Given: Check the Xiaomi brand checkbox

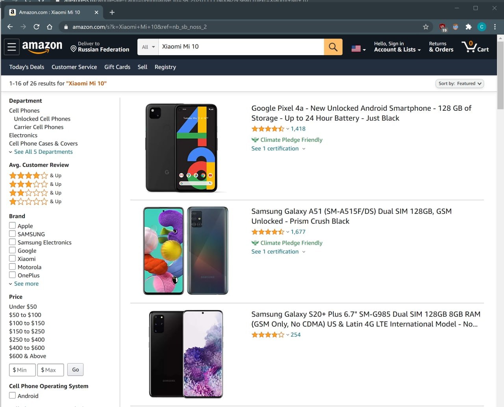Looking at the screenshot, I should [x=13, y=258].
